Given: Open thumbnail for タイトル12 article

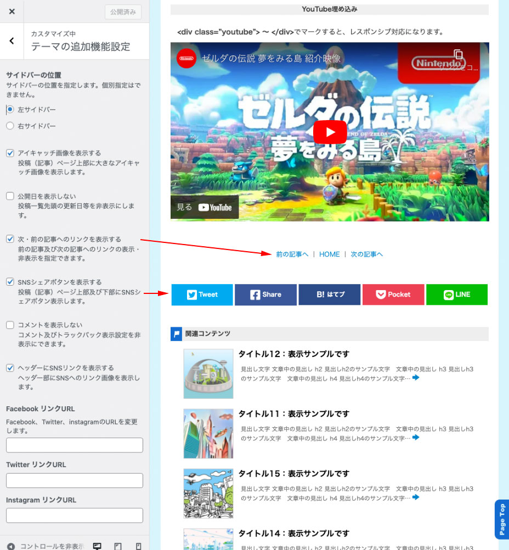Looking at the screenshot, I should point(208,373).
